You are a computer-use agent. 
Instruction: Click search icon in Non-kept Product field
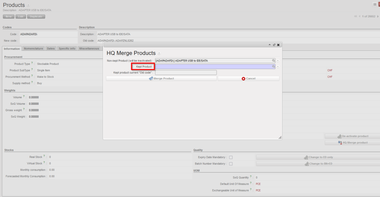tap(274, 60)
